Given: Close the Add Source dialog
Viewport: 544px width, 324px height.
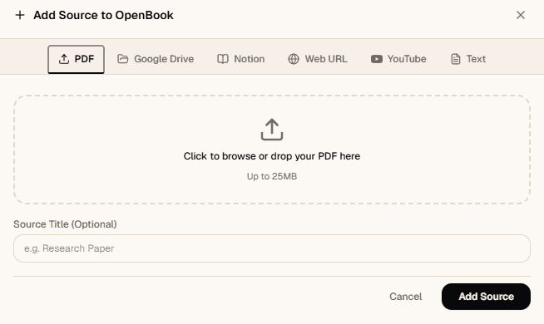Looking at the screenshot, I should pos(521,15).
